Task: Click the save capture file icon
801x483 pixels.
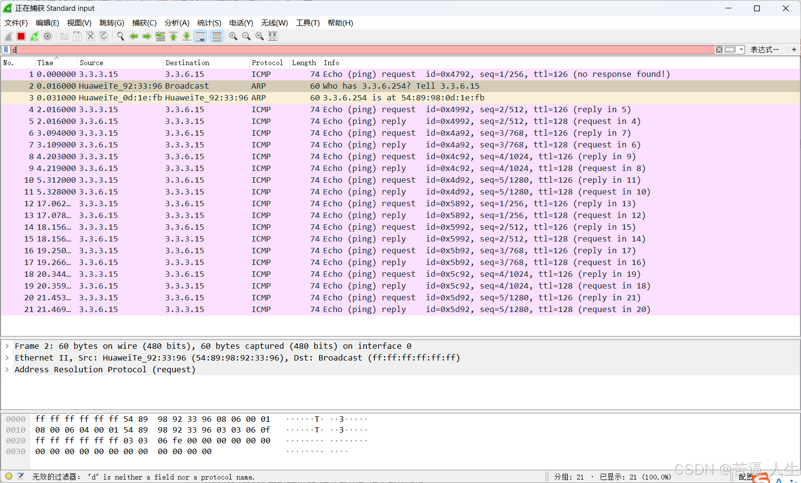Action: point(77,36)
